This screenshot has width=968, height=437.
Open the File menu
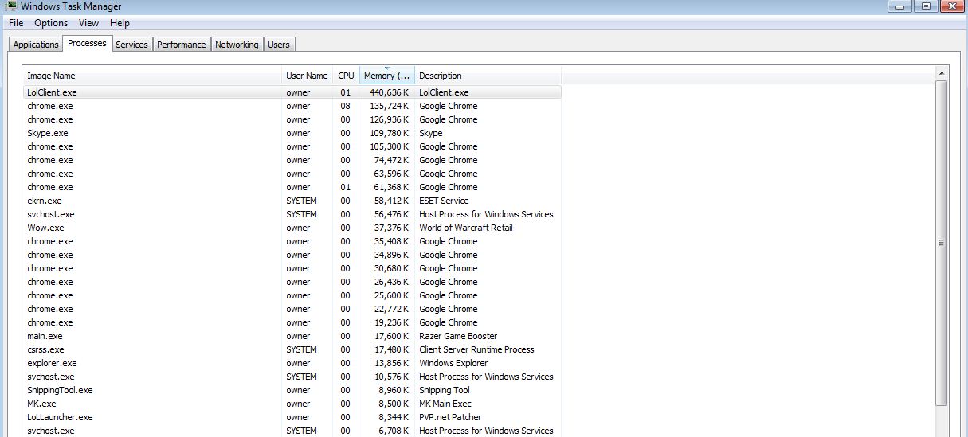(16, 23)
